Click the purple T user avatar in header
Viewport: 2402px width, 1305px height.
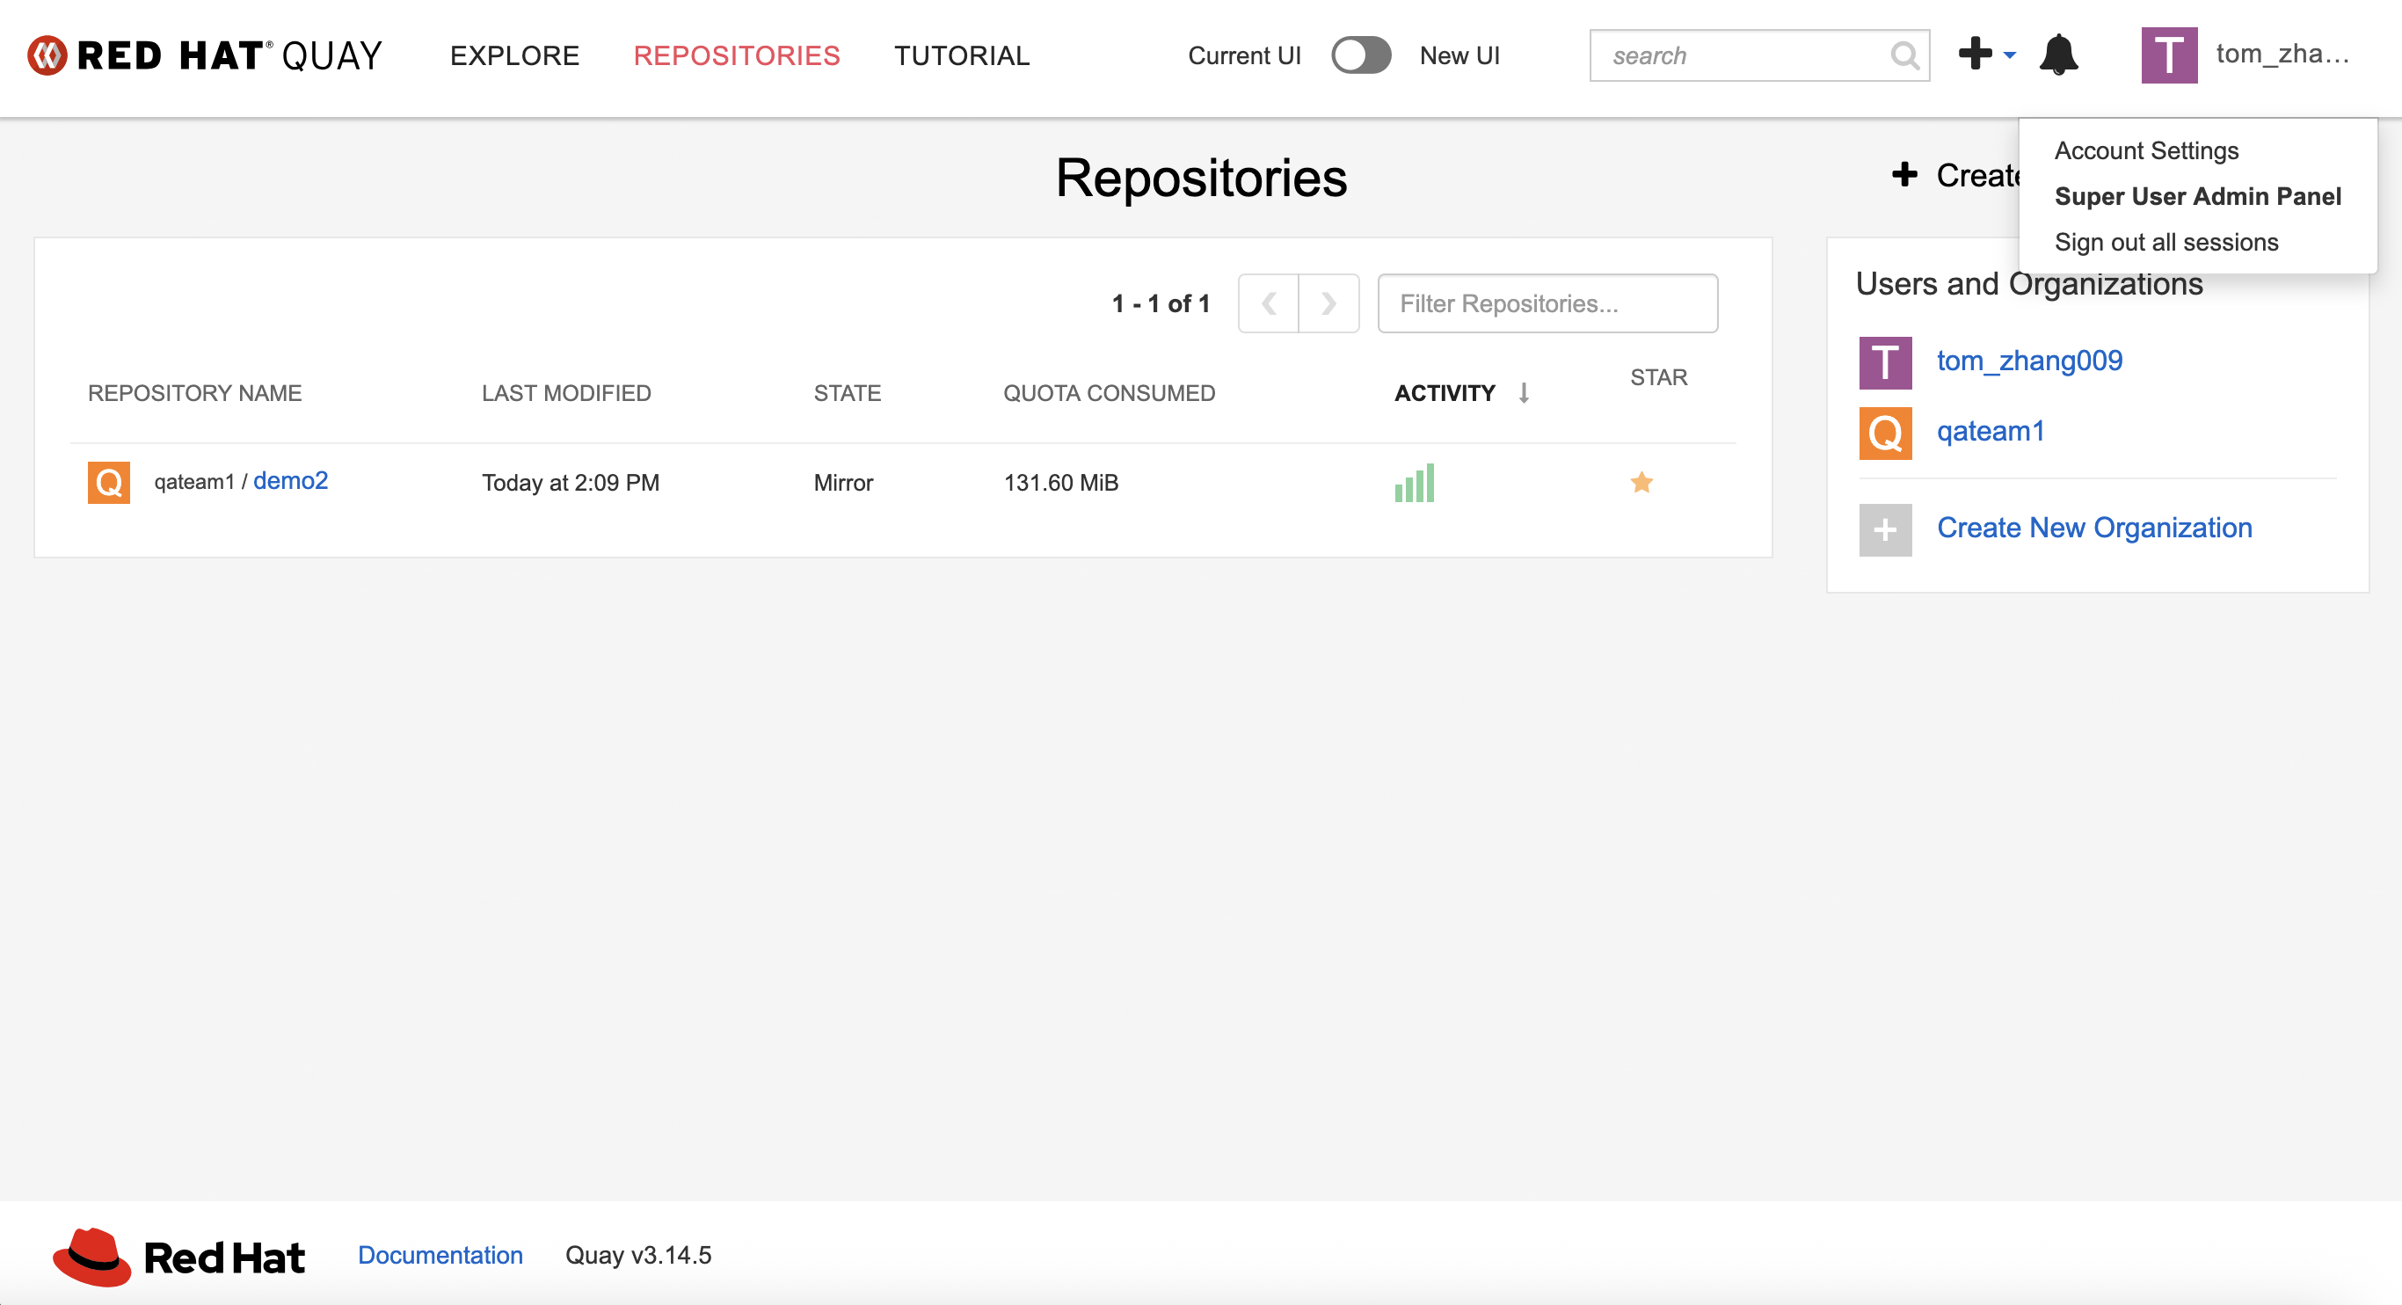(x=2168, y=55)
